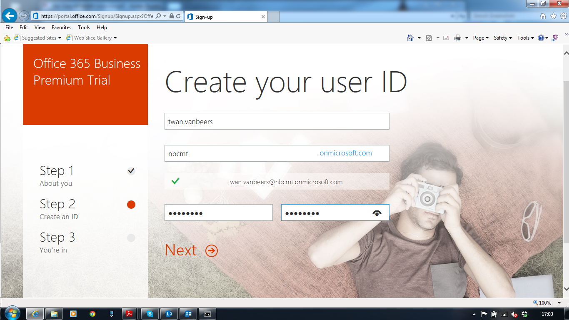Viewport: 569px width, 320px height.
Task: Click the user name field twan.vanbeers
Action: click(277, 121)
